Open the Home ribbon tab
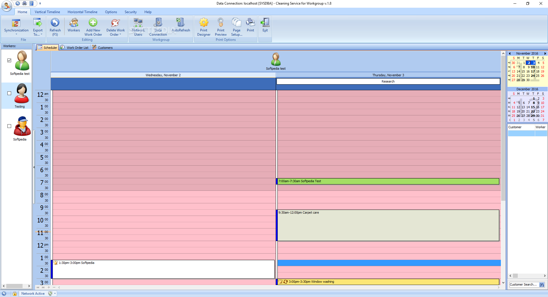Screen dimensions: 548x297 click(23, 12)
